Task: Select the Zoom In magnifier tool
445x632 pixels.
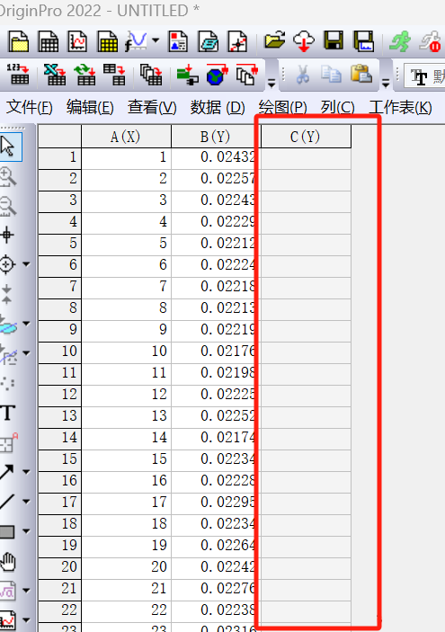Action: point(8,176)
